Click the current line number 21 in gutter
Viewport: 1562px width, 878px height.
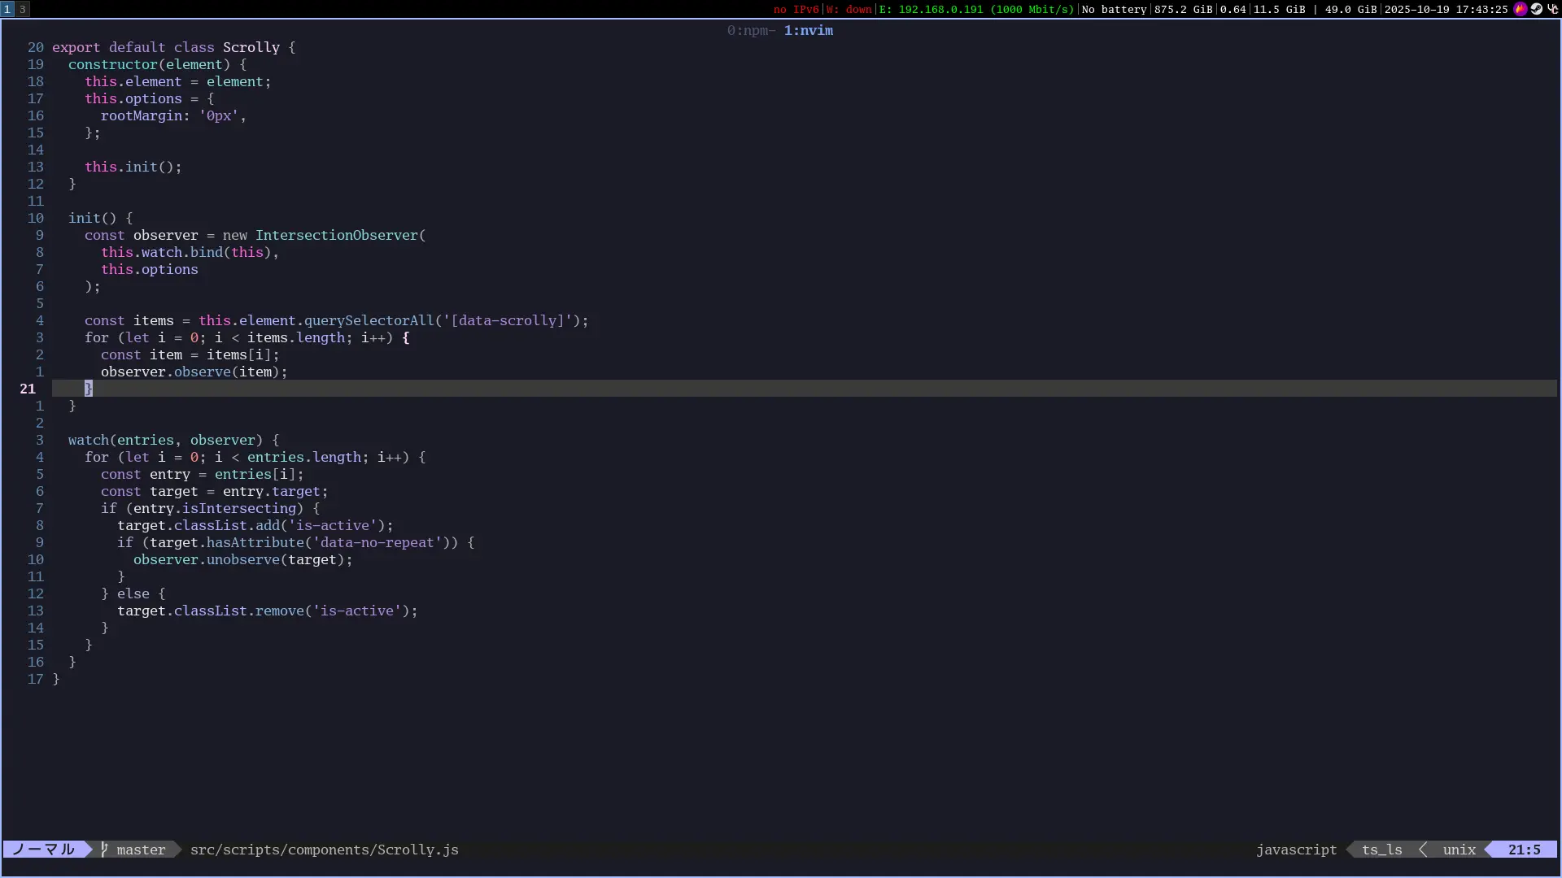click(28, 389)
